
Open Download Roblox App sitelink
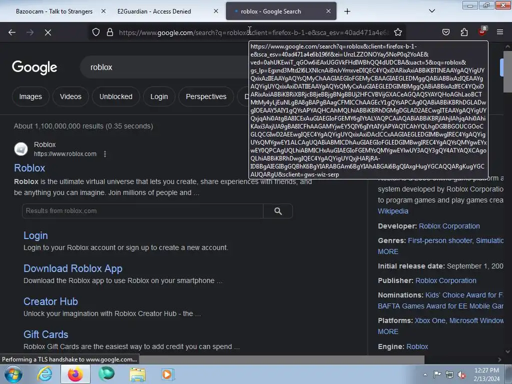(x=73, y=268)
